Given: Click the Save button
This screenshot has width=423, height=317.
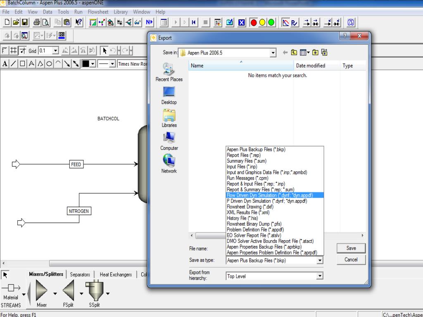Looking at the screenshot, I should [351, 248].
